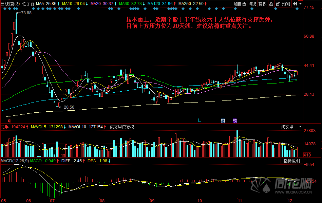Image resolution: width=322 pixels, height=203 pixels.
Task: Select the MACD(12,26,9) indicator label
Action: click(14, 161)
